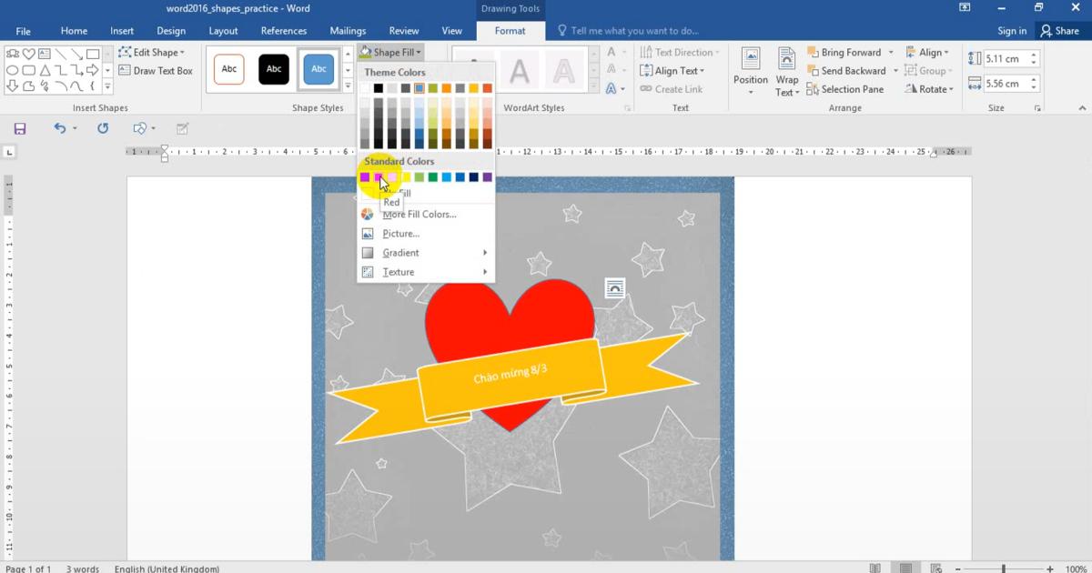This screenshot has width=1092, height=573.
Task: Click the Wrap Text button
Action: click(x=787, y=73)
